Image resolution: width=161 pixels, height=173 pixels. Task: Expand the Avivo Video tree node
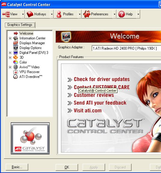coord(10,67)
